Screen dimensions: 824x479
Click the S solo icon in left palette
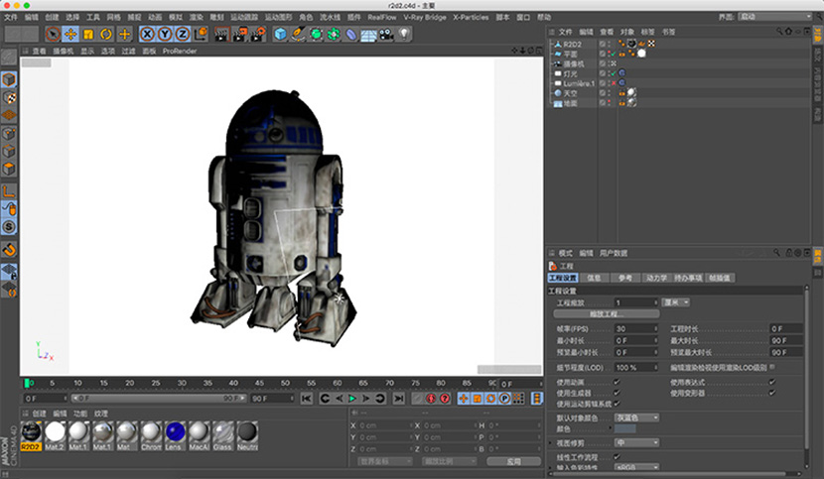[9, 227]
